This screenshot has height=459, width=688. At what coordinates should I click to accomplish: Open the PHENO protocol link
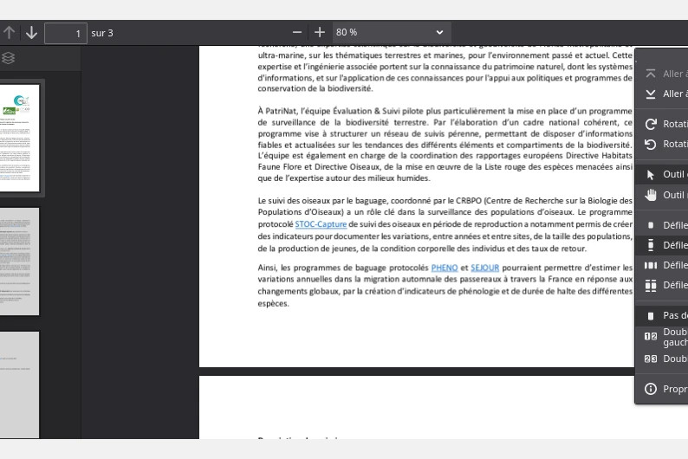pyautogui.click(x=445, y=268)
